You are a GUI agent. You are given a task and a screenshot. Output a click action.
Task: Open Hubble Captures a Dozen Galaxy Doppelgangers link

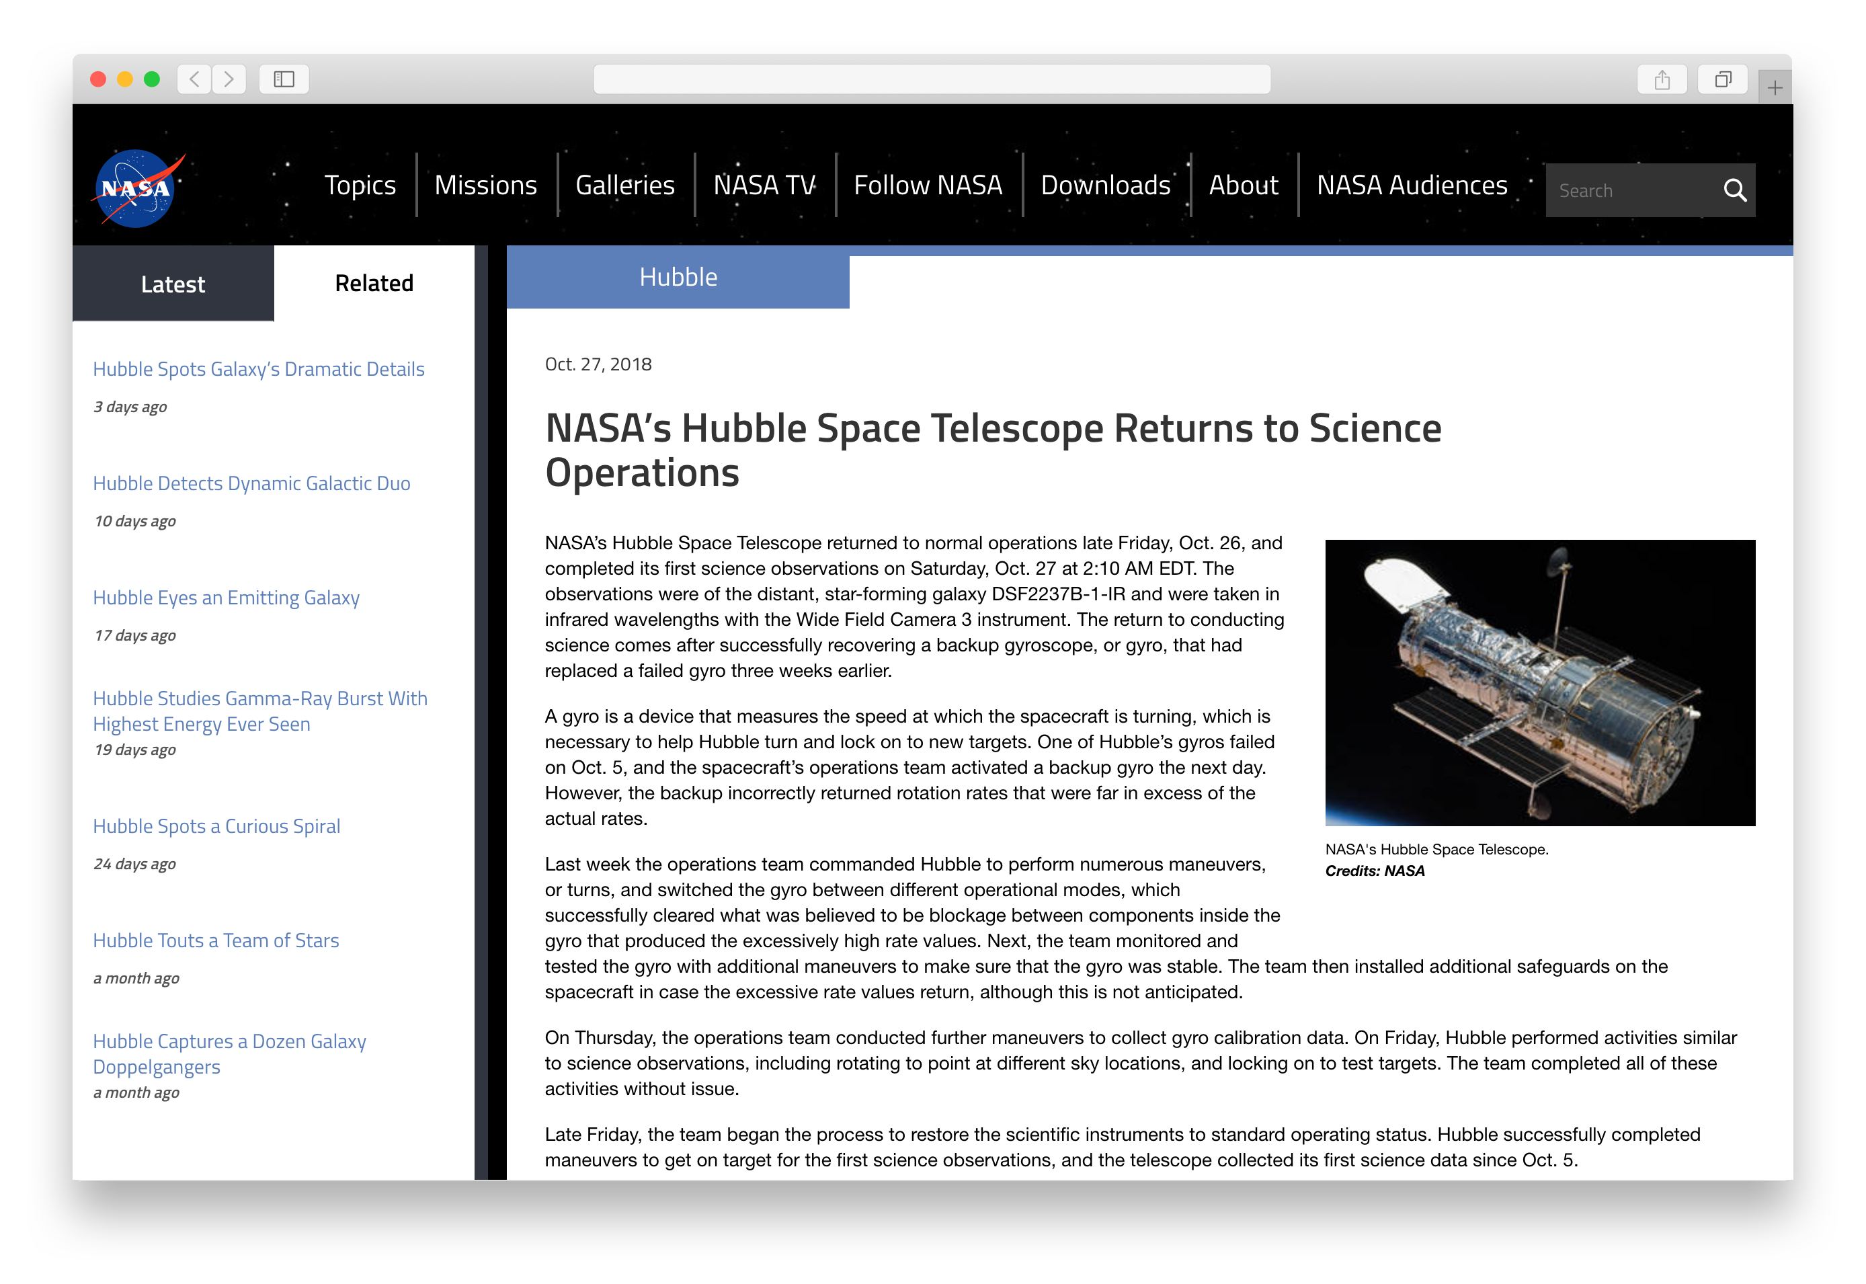(229, 1054)
